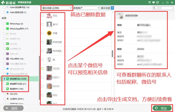Click contact name 风中凌乱
This screenshot has width=175, height=112.
(x=57, y=51)
